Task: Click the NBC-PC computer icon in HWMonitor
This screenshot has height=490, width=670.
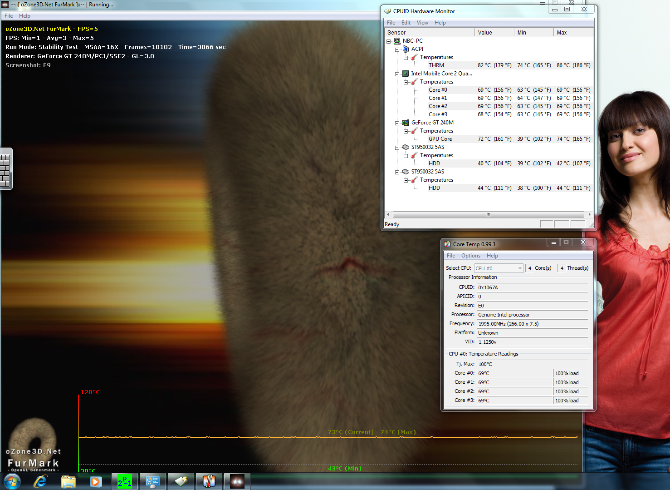Action: pyautogui.click(x=397, y=41)
